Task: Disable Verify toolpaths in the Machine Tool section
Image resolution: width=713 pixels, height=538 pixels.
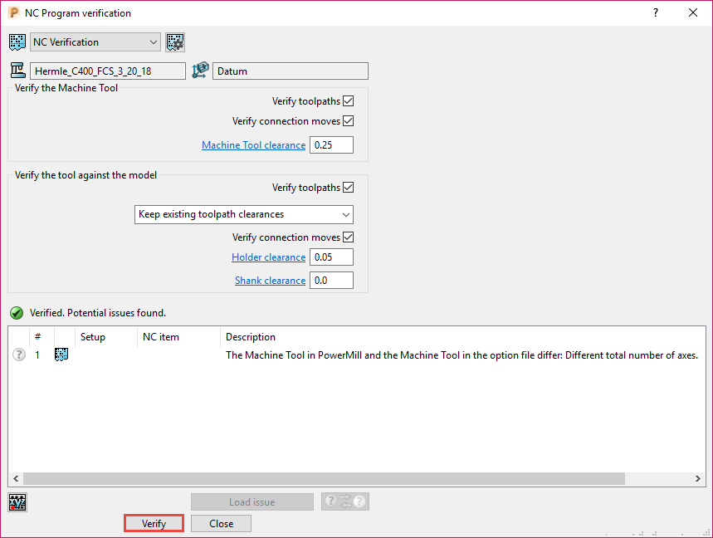Action: (x=349, y=100)
